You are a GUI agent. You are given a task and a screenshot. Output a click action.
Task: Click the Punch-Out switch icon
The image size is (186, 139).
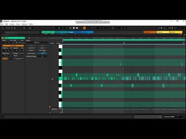[x=116, y=28]
